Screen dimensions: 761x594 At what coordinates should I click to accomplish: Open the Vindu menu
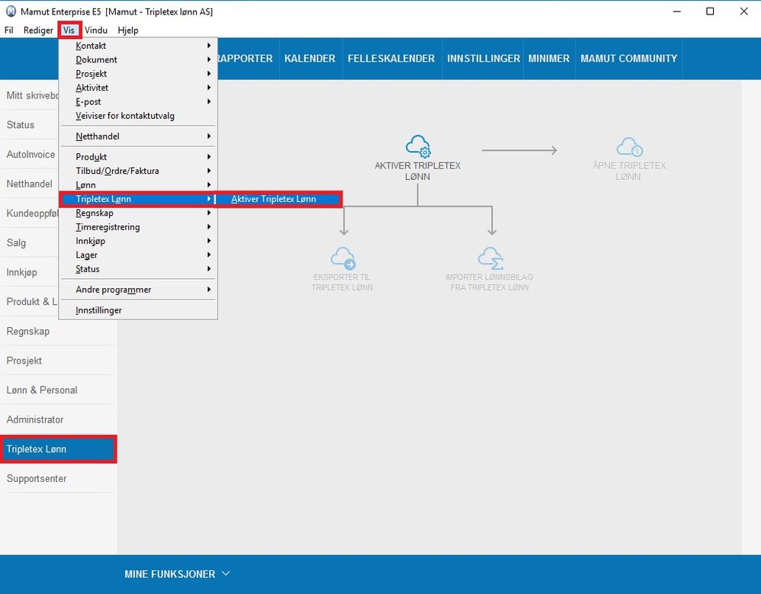pyautogui.click(x=96, y=30)
